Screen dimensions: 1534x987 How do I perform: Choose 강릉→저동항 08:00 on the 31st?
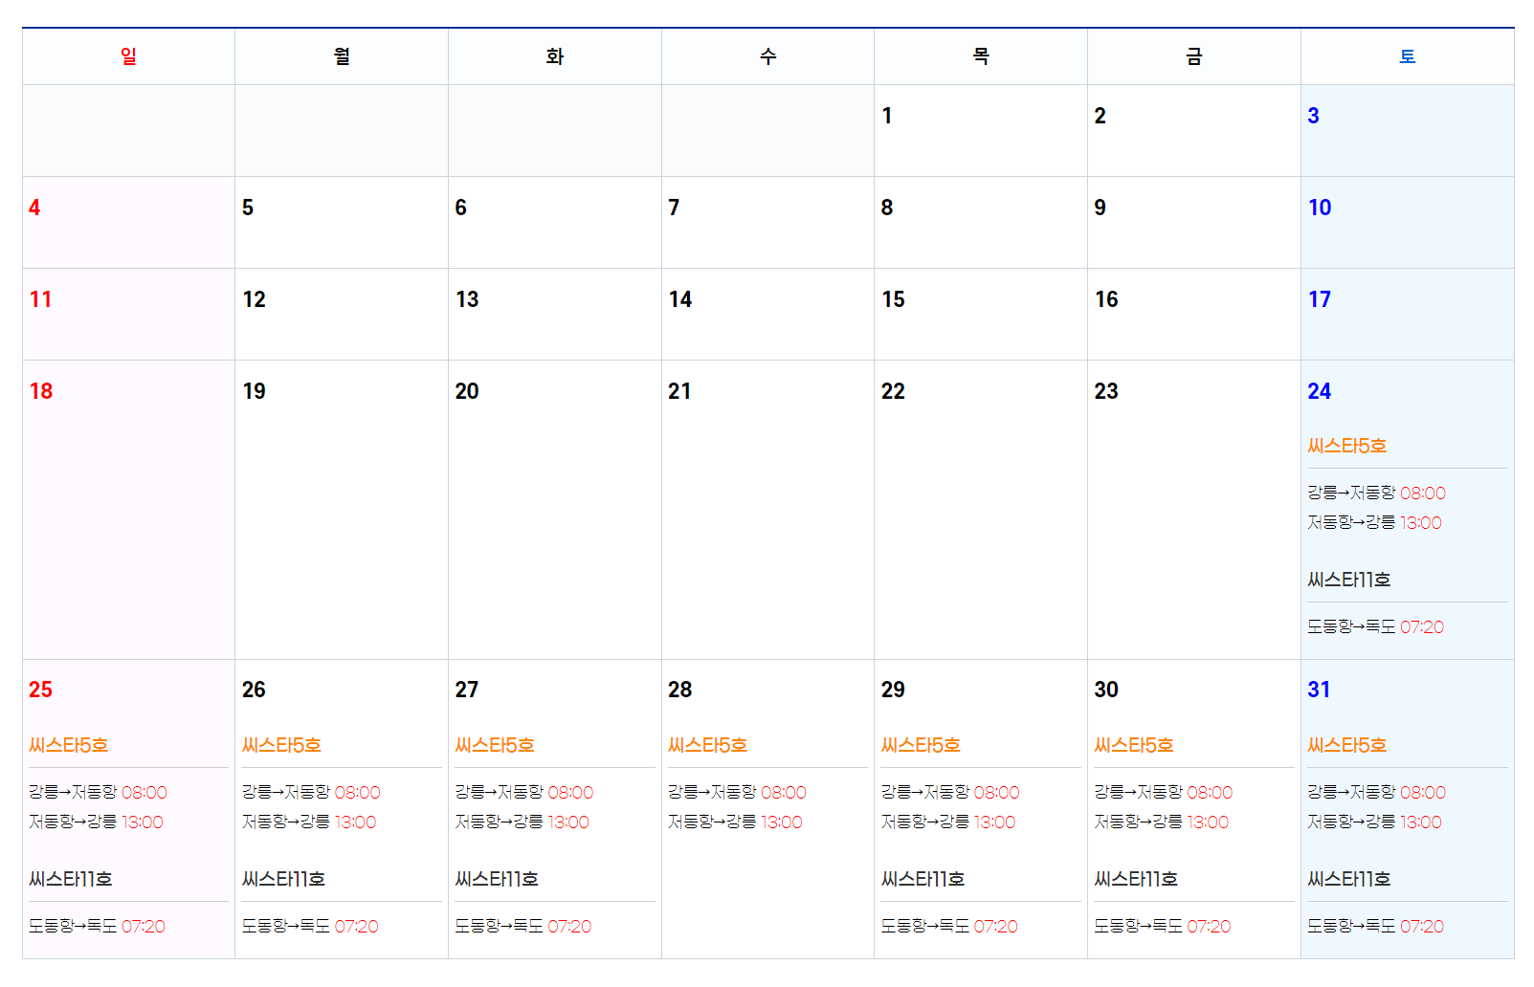(x=1376, y=792)
